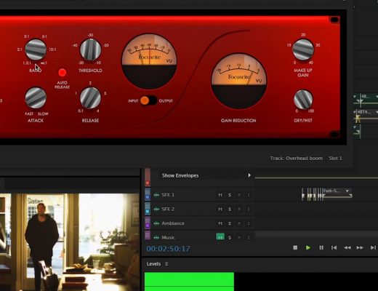Screen dimensions: 378x291
Task: Open the Fork-S clip dropdown arrow
Action: (x=347, y=191)
